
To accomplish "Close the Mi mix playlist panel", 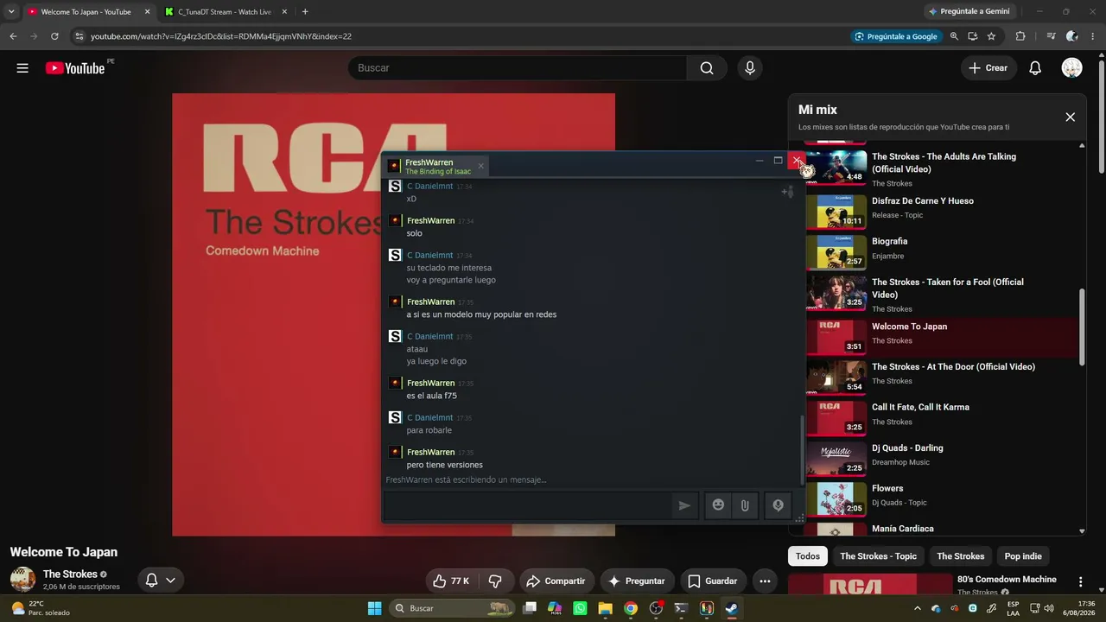I will 1070,117.
